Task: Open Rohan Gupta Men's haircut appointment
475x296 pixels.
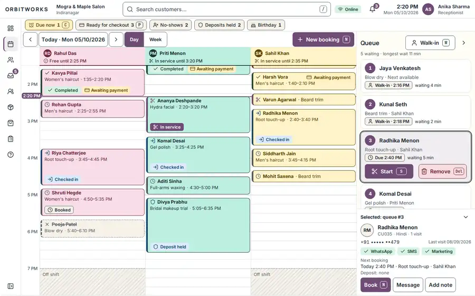Action: tap(92, 109)
